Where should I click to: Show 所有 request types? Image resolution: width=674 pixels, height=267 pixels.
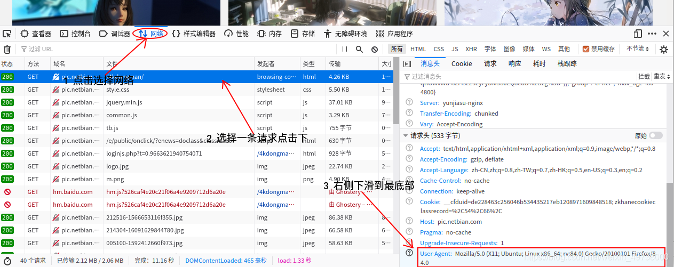click(x=397, y=49)
